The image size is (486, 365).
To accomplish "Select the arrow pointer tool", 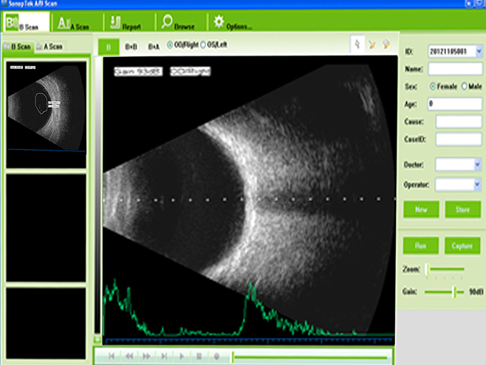I will click(x=357, y=45).
